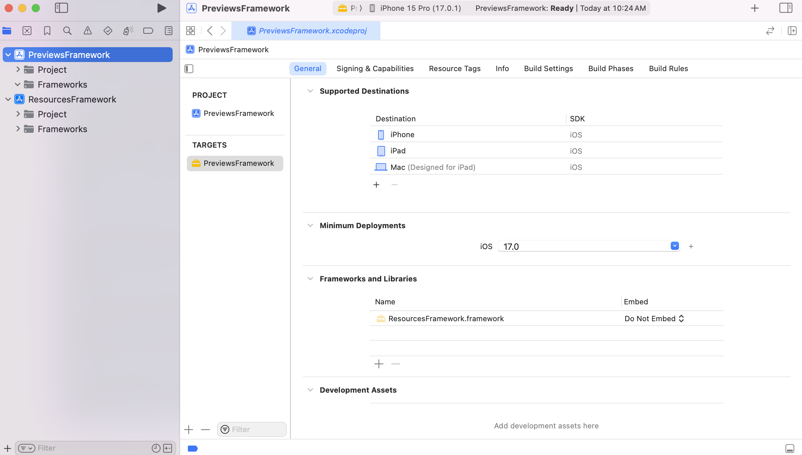Viewport: 802px width, 455px height.
Task: Open the Source Control navigator
Action: point(27,31)
